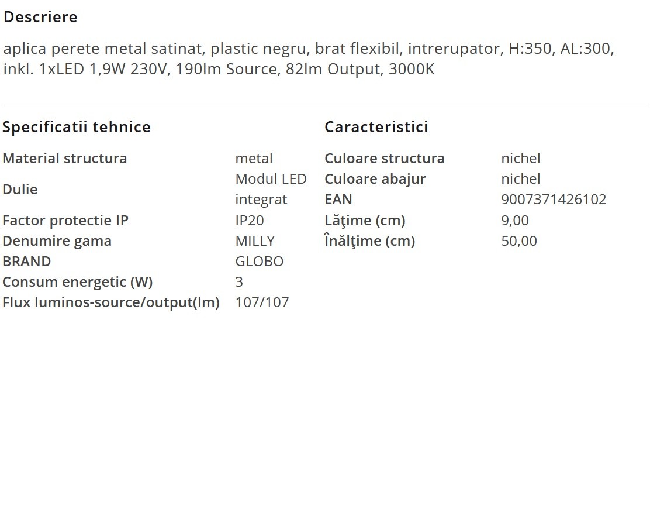The width and height of the screenshot is (657, 526).
Task: Click the BRAND label
Action: (26, 262)
